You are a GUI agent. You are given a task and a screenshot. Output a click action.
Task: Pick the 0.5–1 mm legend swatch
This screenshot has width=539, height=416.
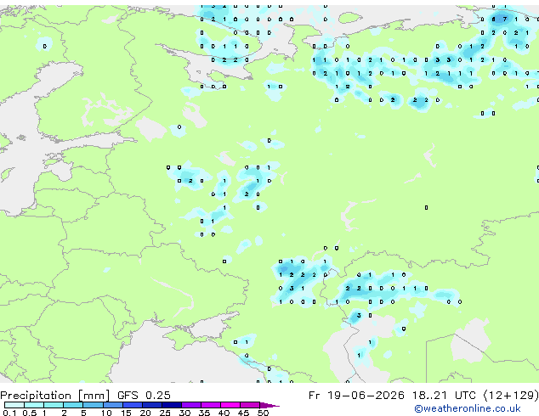[x=34, y=405]
